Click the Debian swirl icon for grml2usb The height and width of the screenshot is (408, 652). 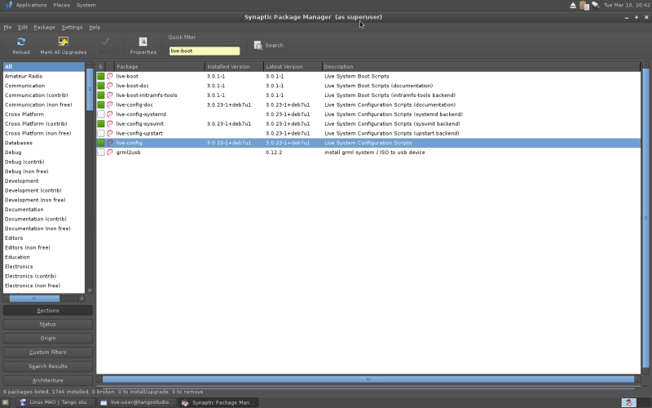[110, 153]
